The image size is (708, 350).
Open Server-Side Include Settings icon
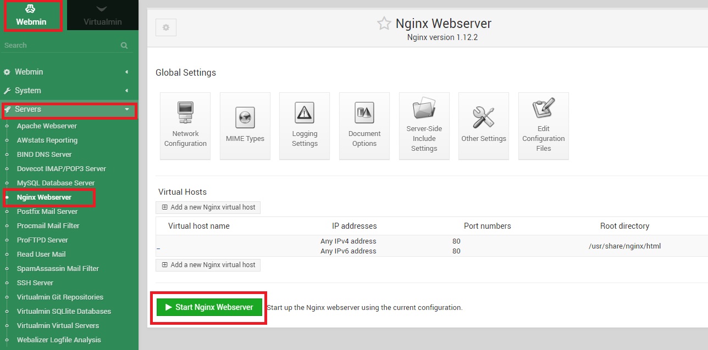[x=424, y=126]
